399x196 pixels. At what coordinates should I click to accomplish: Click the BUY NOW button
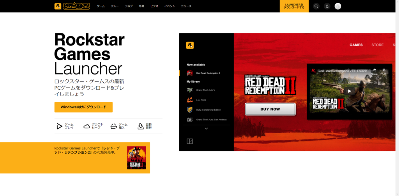[x=270, y=109]
